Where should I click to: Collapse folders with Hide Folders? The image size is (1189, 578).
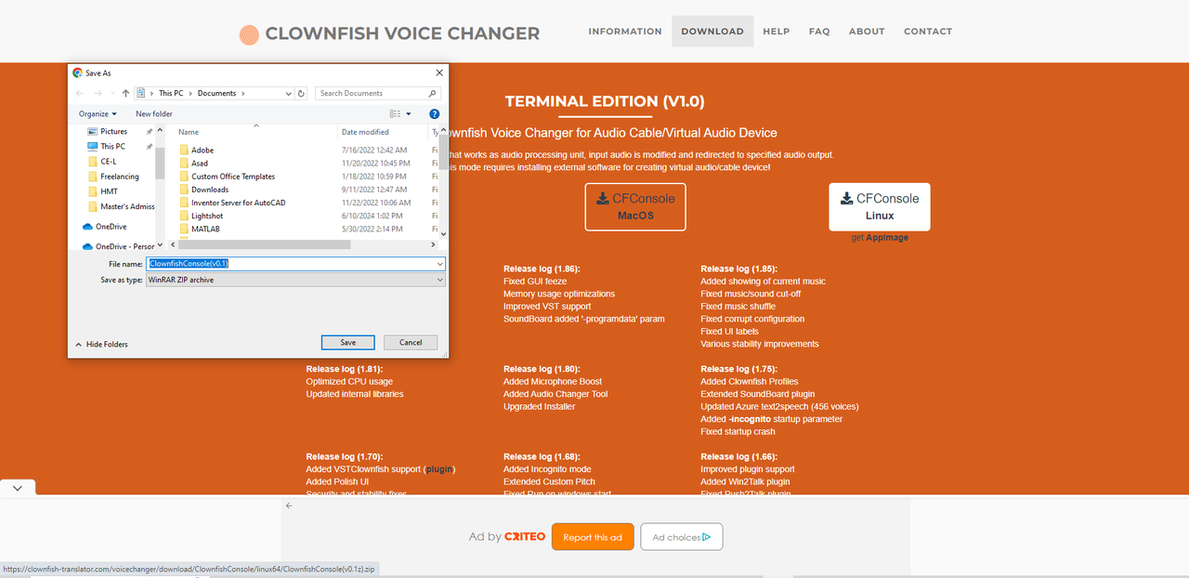(101, 344)
